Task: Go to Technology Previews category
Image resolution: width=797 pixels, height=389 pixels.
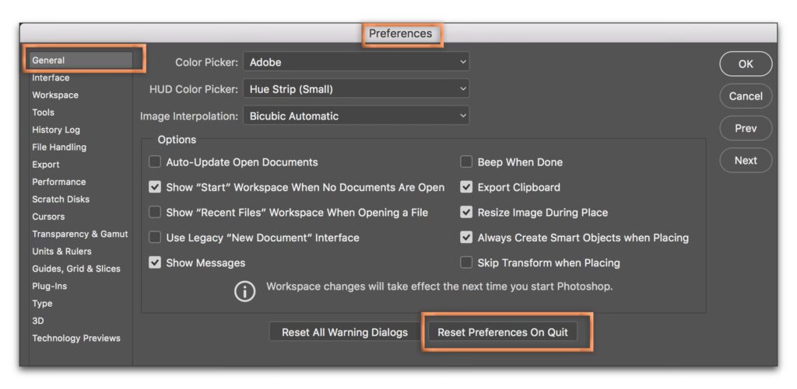Action: coord(76,338)
